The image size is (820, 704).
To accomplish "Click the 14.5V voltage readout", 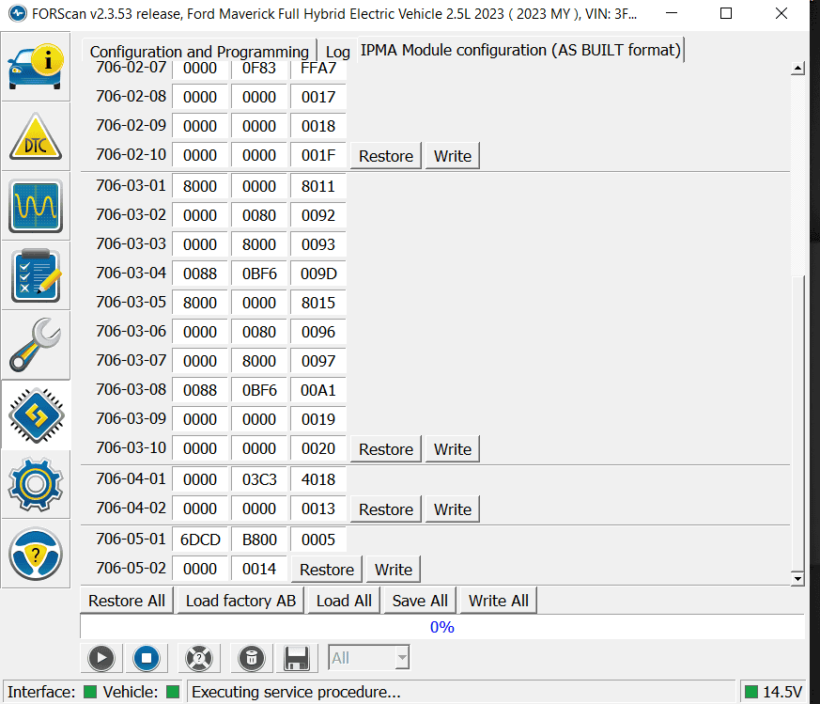I will point(782,692).
